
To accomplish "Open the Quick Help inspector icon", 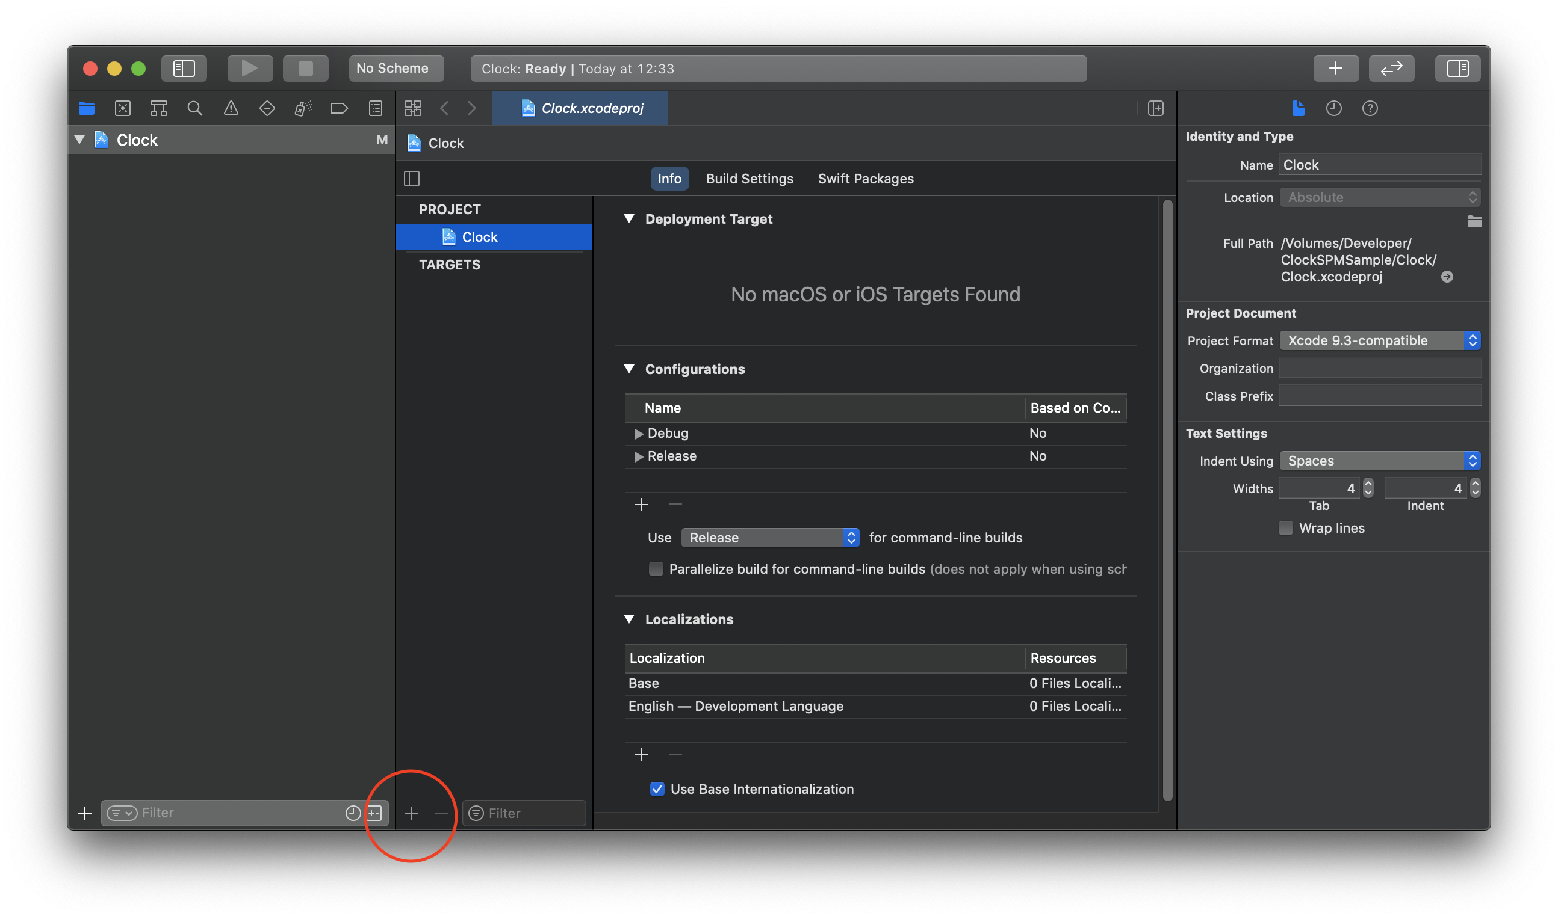I will click(x=1370, y=108).
